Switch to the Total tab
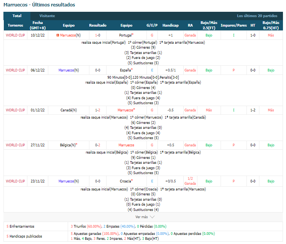The width and height of the screenshot is (286, 244). pos(17,16)
